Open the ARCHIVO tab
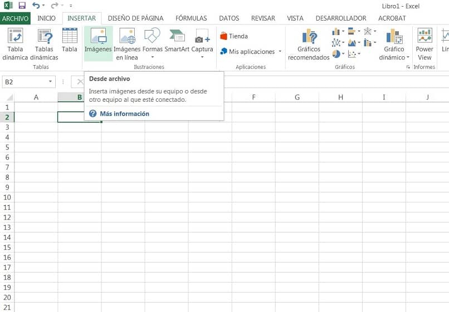The image size is (449, 312). [15, 18]
